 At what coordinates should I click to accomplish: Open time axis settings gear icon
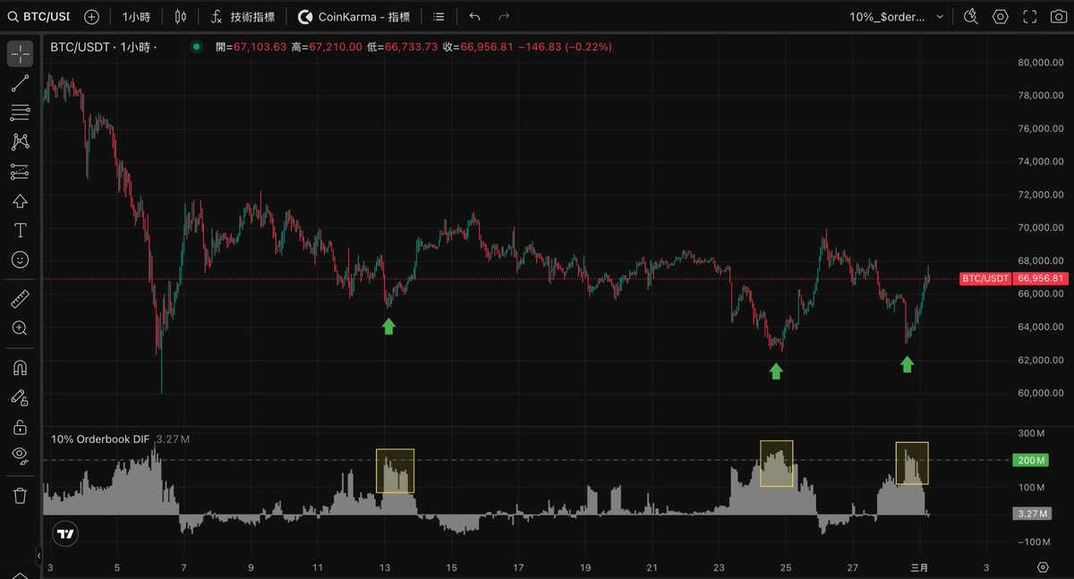tap(1043, 567)
